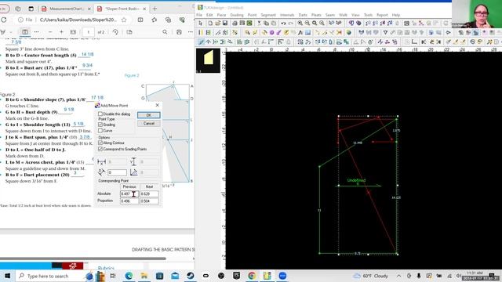Screen dimensions: 502x282
Task: Click the globe icon in second toolbar row
Action: [348, 33]
